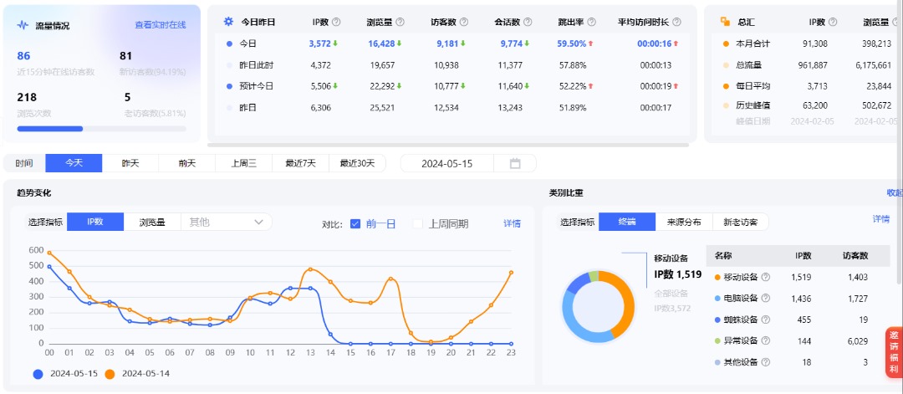Screen dimensions: 903x394
Task: Click help icon next to 移动设备
Action: click(765, 277)
